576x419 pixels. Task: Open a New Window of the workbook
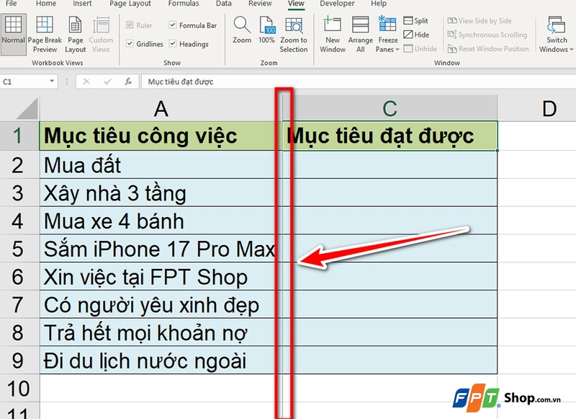tap(332, 34)
